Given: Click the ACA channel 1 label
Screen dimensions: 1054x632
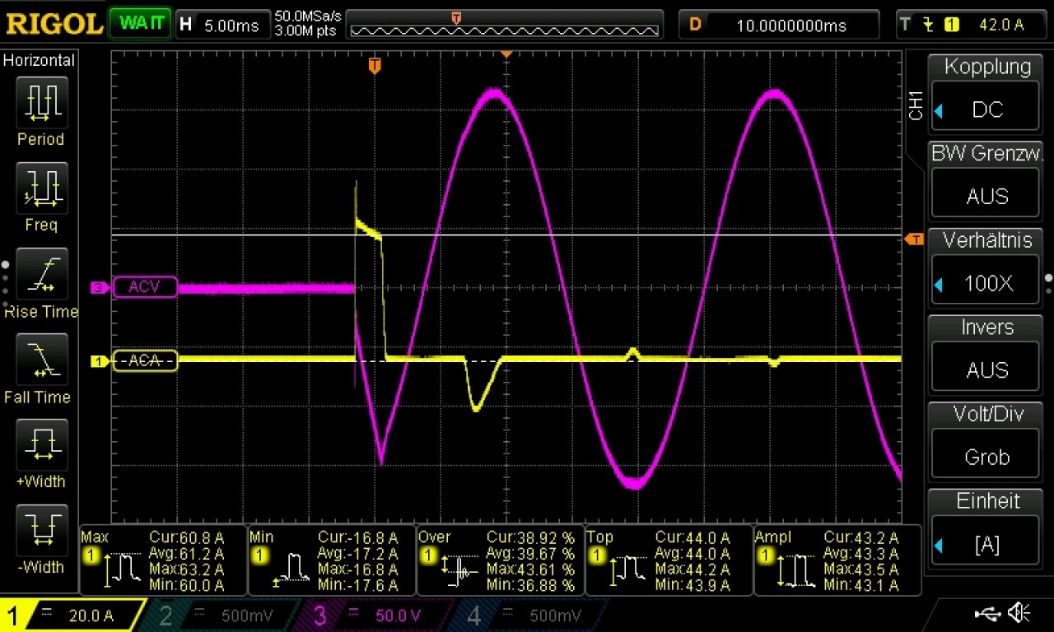Looking at the screenshot, I should tap(145, 360).
